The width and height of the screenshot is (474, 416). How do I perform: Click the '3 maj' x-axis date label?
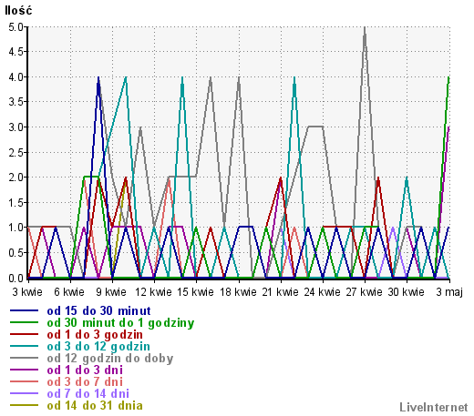[x=449, y=292]
